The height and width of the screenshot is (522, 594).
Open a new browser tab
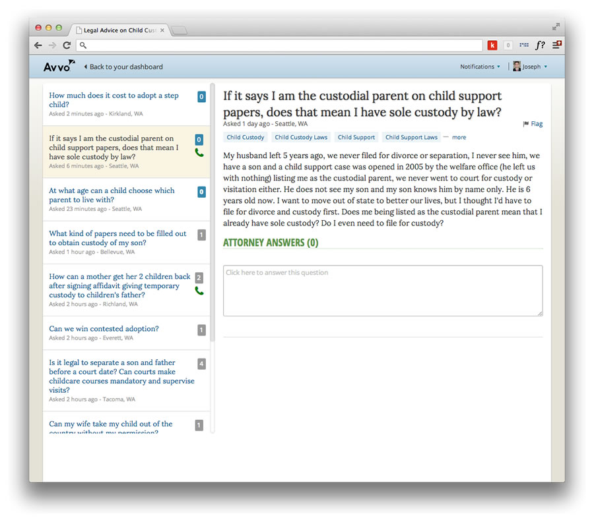point(179,30)
